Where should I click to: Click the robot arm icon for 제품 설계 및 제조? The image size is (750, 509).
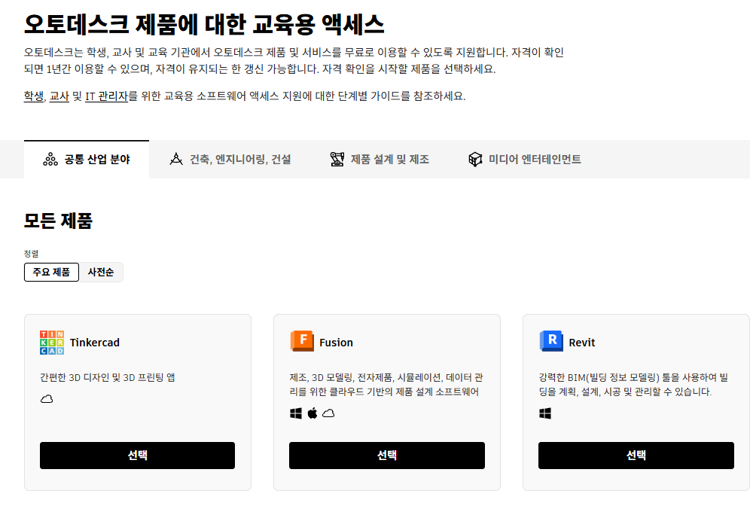(x=337, y=160)
